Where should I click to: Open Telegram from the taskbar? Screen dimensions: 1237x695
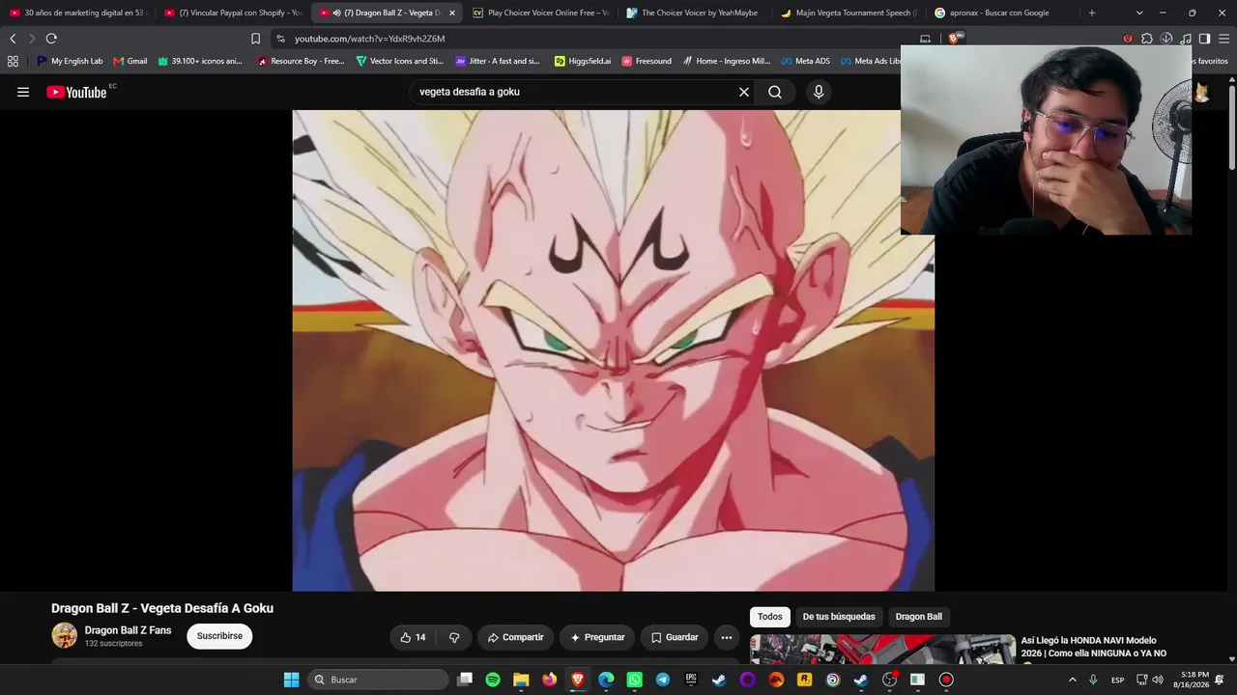point(662,680)
